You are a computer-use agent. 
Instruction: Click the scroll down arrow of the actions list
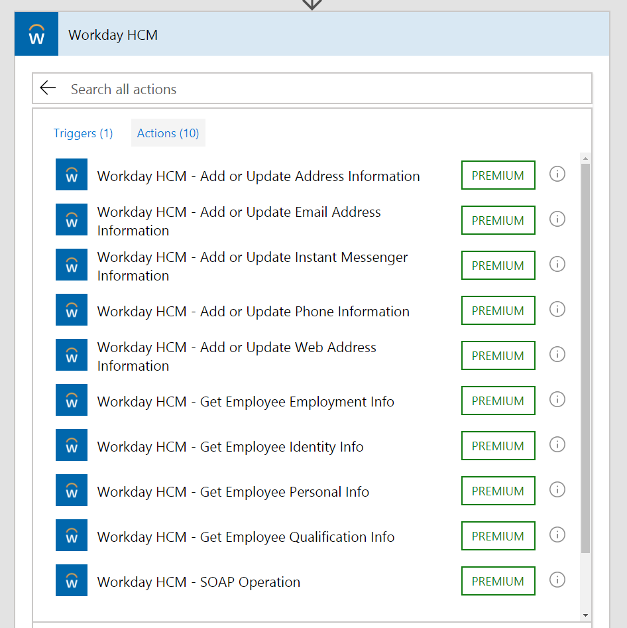pyautogui.click(x=585, y=615)
